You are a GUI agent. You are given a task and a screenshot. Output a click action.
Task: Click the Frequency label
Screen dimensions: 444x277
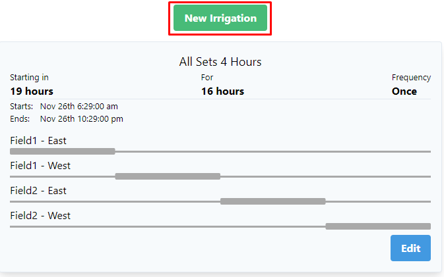[x=411, y=78]
